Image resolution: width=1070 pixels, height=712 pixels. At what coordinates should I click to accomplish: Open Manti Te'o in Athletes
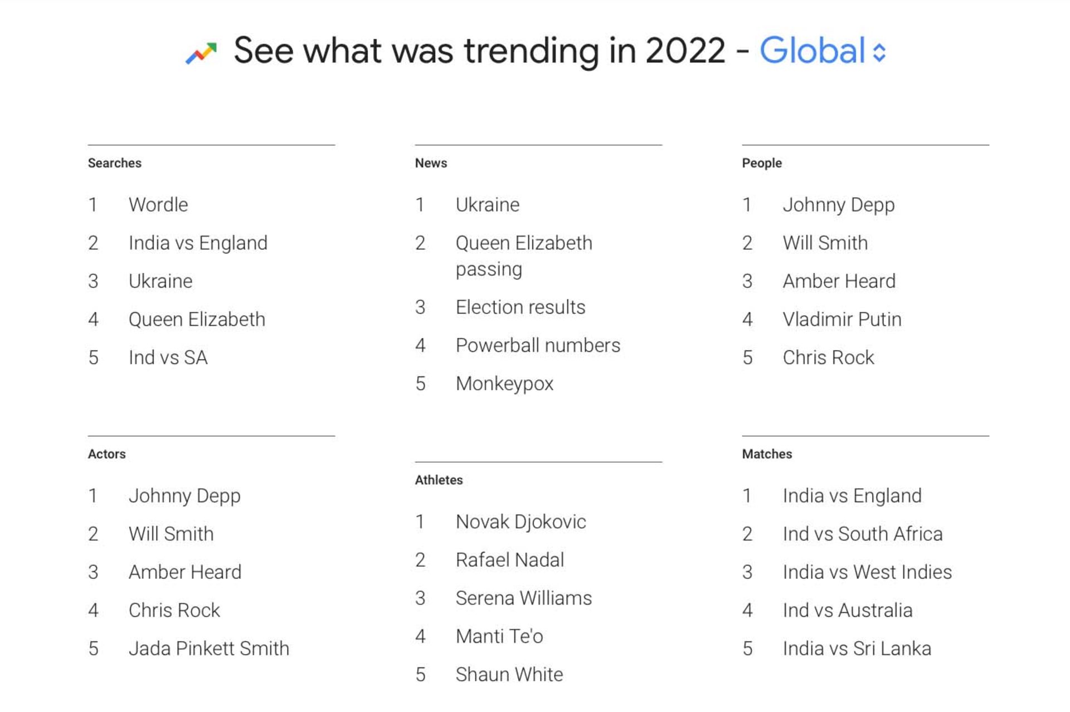click(x=499, y=636)
